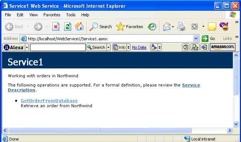Click the Alexa toolbar Search button
This screenshot has height=142, width=241.
pyautogui.click(x=96, y=47)
